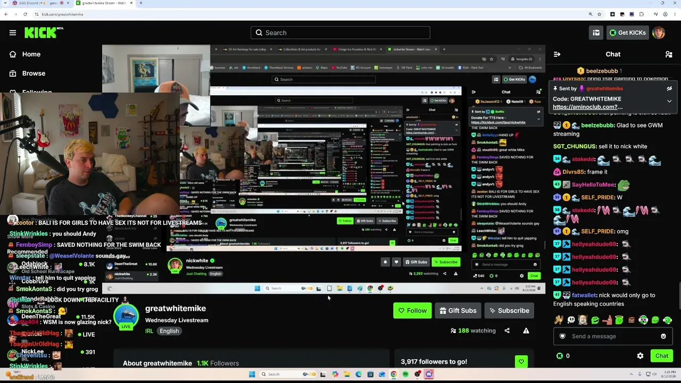Focus the Kick search box
This screenshot has width=681, height=383.
tap(340, 32)
